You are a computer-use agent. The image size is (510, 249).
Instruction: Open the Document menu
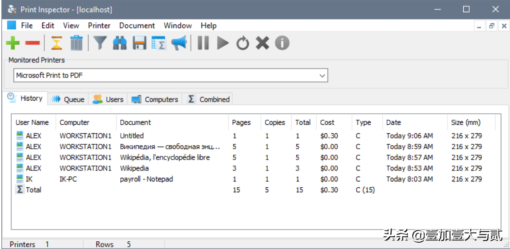pyautogui.click(x=137, y=26)
